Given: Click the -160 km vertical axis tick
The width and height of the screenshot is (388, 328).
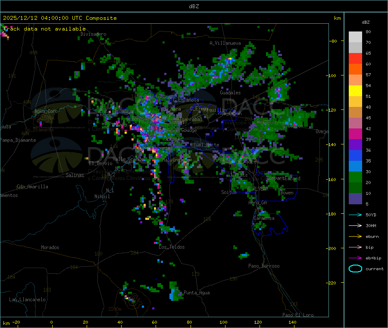Looking at the screenshot, I should pyautogui.click(x=332, y=179).
